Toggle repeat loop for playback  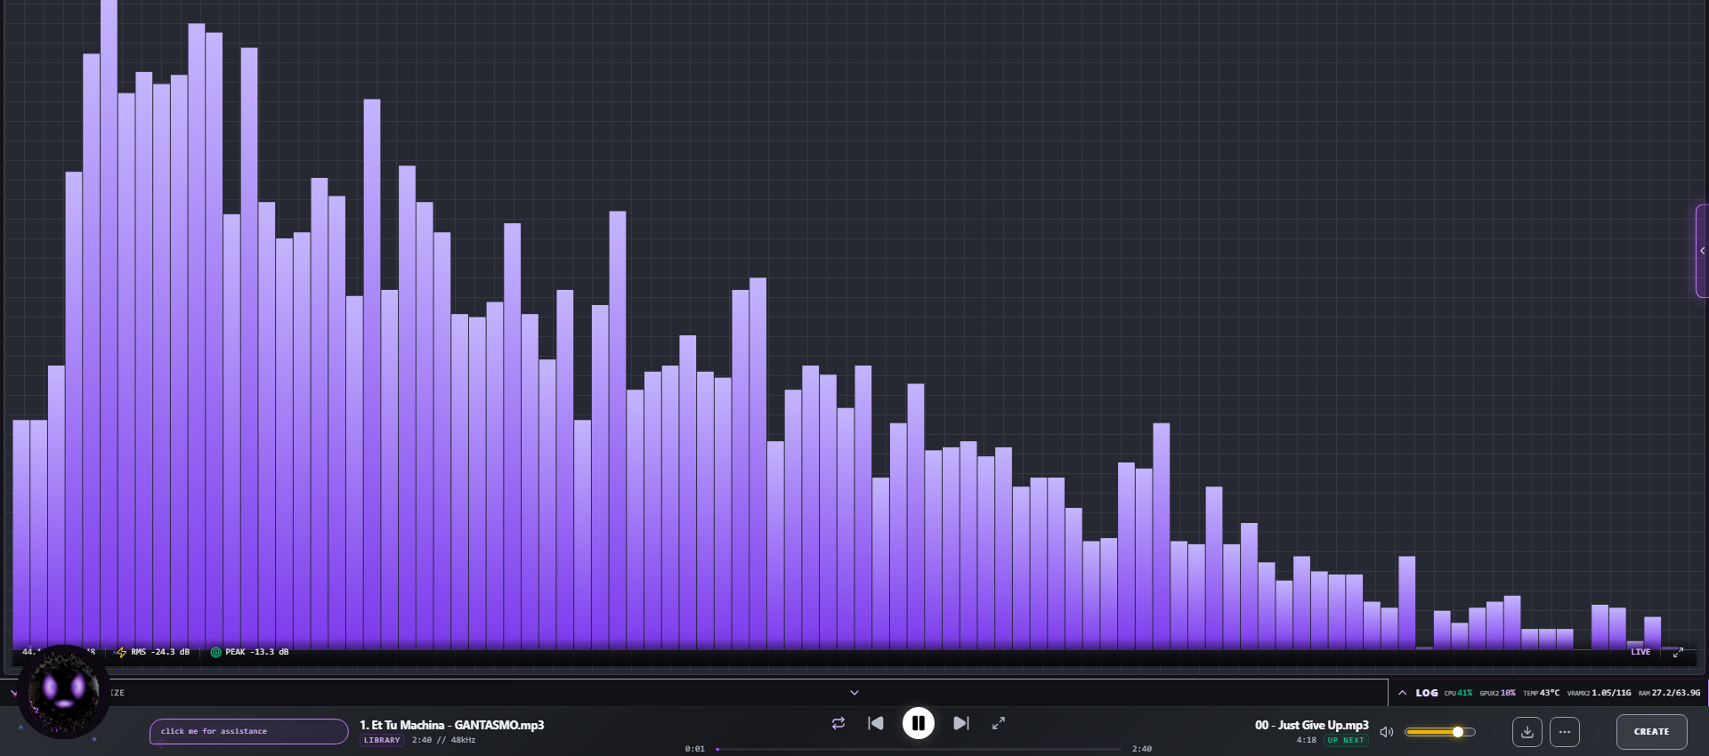point(838,723)
